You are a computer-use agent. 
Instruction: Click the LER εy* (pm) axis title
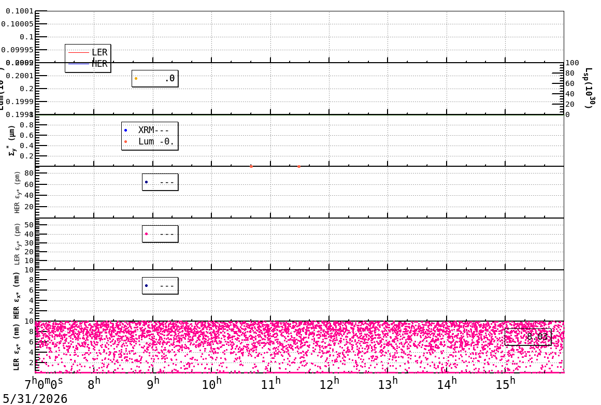click(x=17, y=244)
